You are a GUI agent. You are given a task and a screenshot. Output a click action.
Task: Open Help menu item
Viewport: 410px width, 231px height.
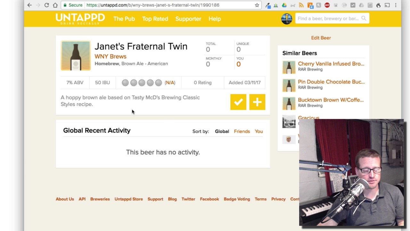(215, 19)
